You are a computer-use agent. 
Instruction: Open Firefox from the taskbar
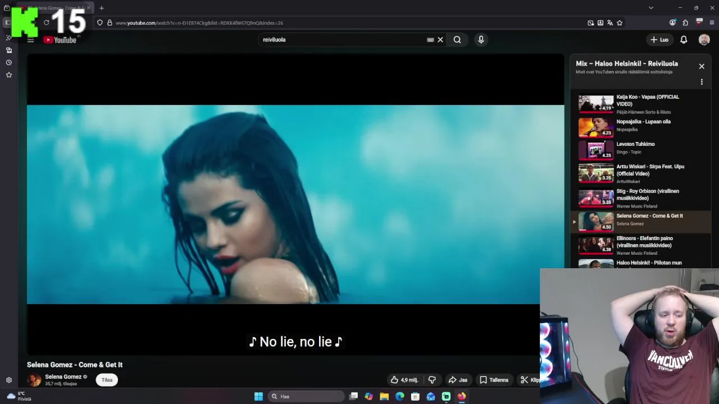(461, 397)
